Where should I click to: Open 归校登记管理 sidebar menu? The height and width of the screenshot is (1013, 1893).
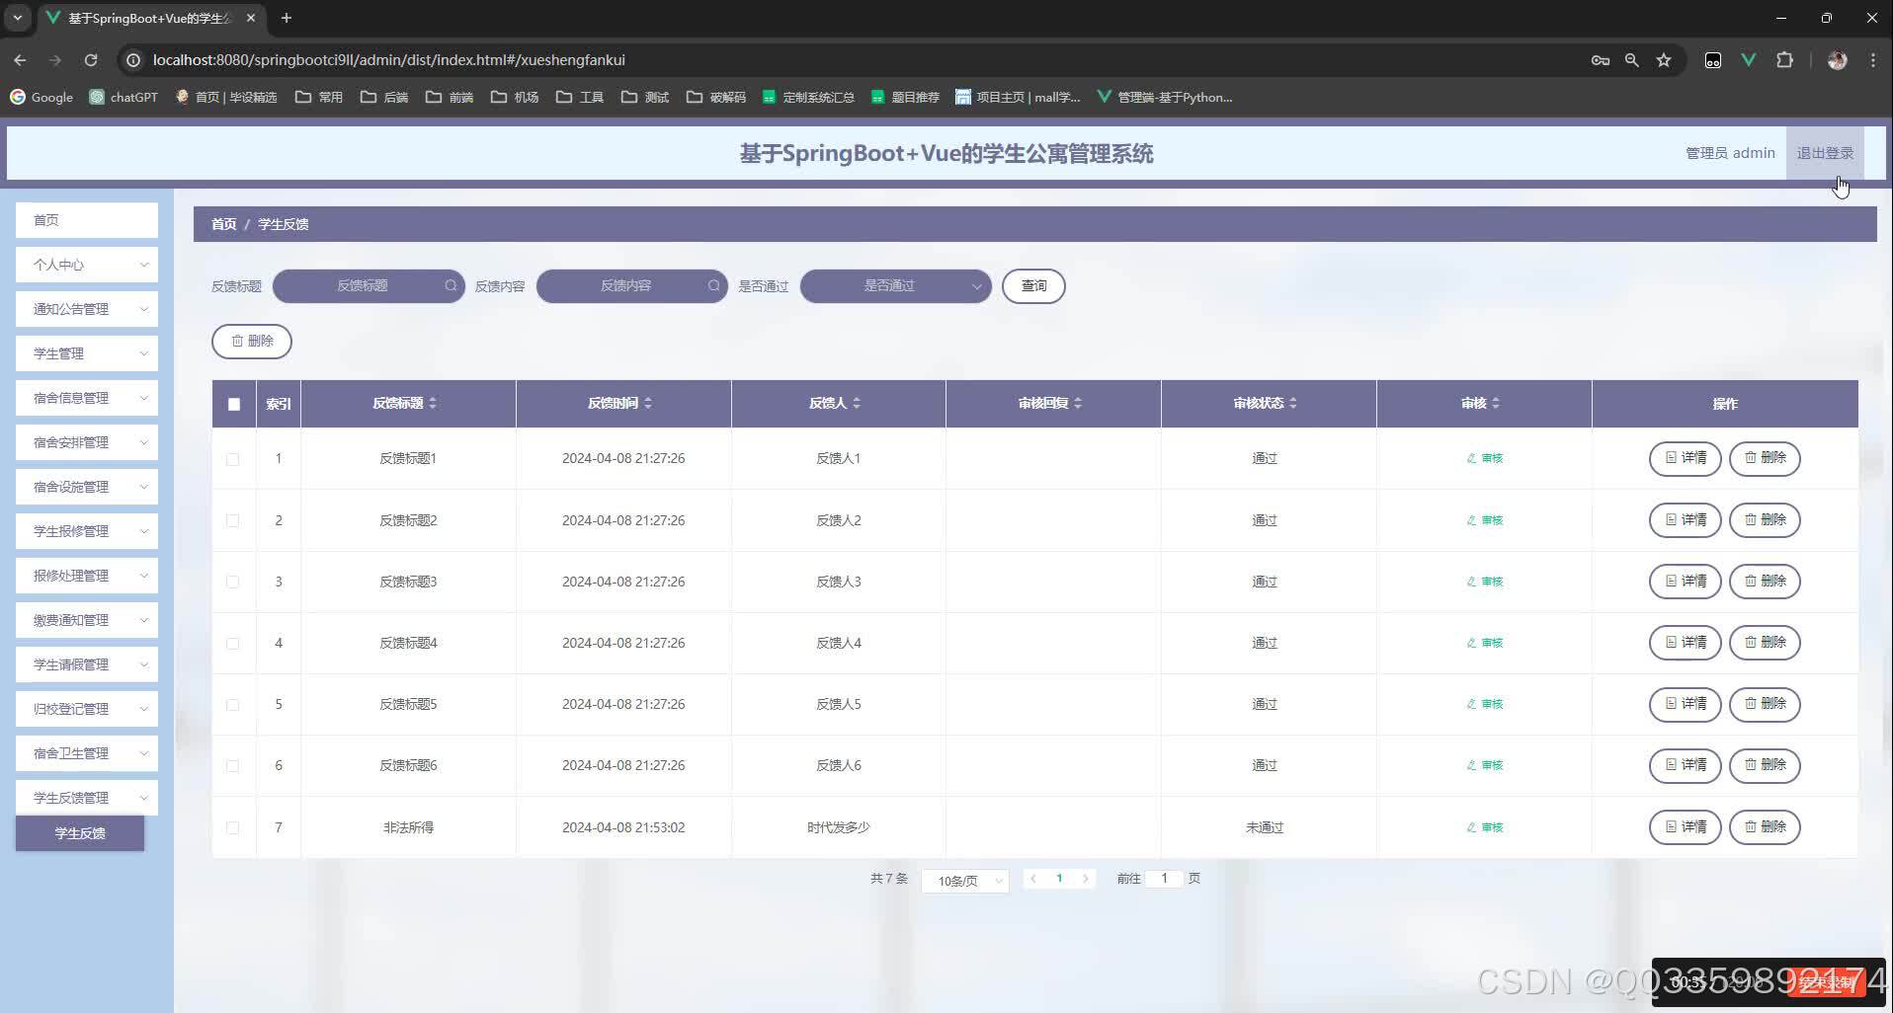click(x=87, y=709)
